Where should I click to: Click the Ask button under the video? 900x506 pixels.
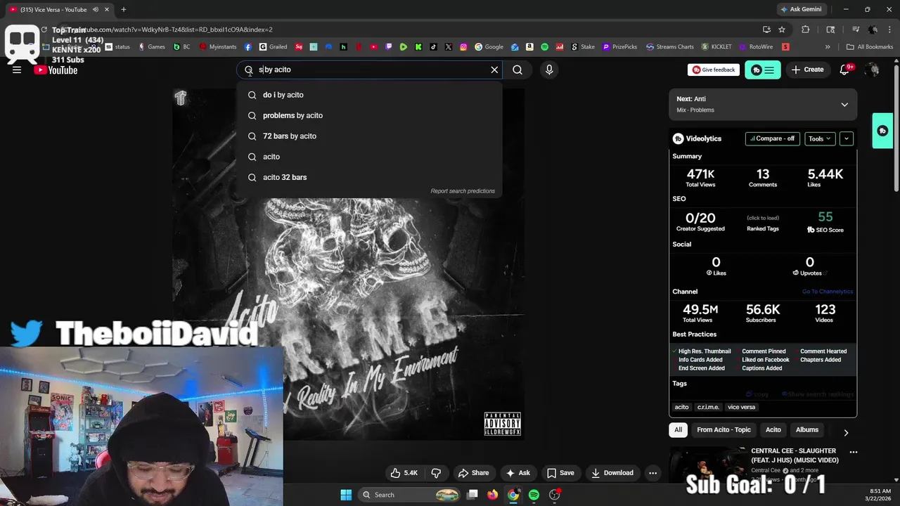click(518, 473)
